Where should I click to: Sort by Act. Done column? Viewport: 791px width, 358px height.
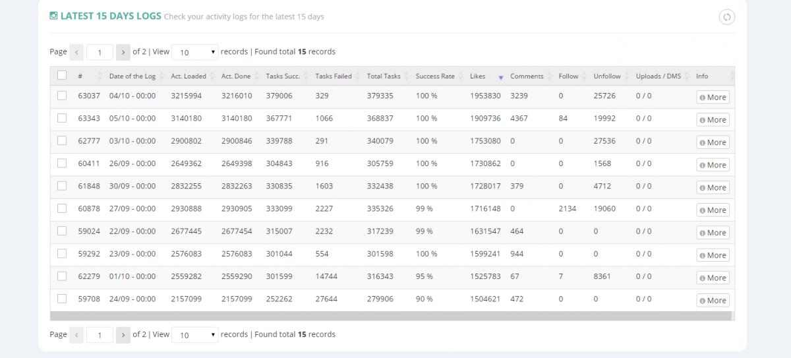(x=236, y=76)
